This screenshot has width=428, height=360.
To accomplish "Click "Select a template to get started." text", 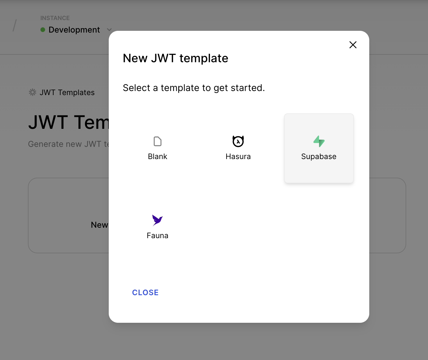I will (x=194, y=88).
